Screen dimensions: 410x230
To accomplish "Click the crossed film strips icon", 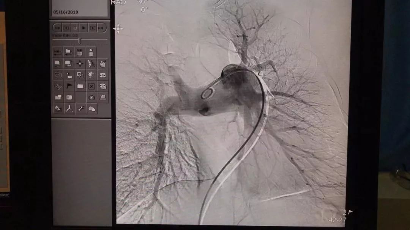I will pos(57,86).
